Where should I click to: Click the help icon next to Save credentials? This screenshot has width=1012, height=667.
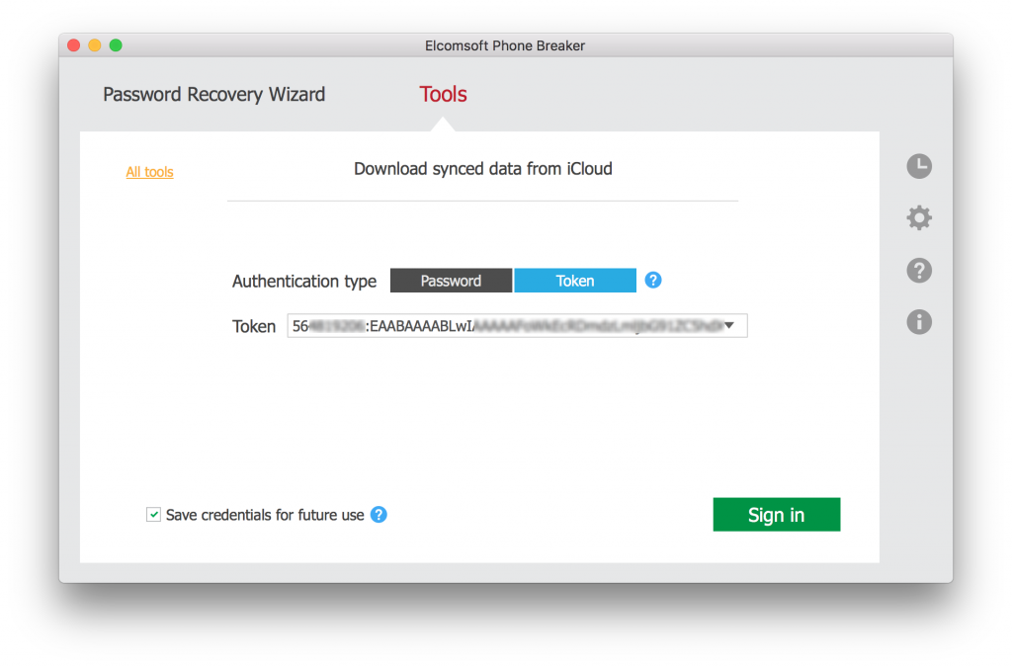(378, 515)
